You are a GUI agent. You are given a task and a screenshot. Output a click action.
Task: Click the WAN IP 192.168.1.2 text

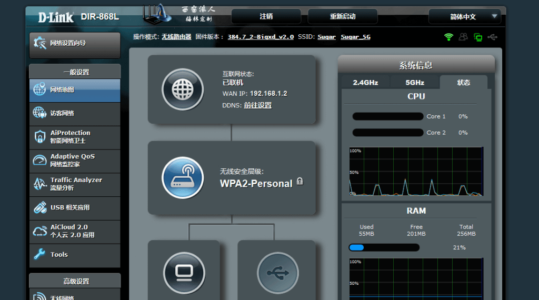268,94
